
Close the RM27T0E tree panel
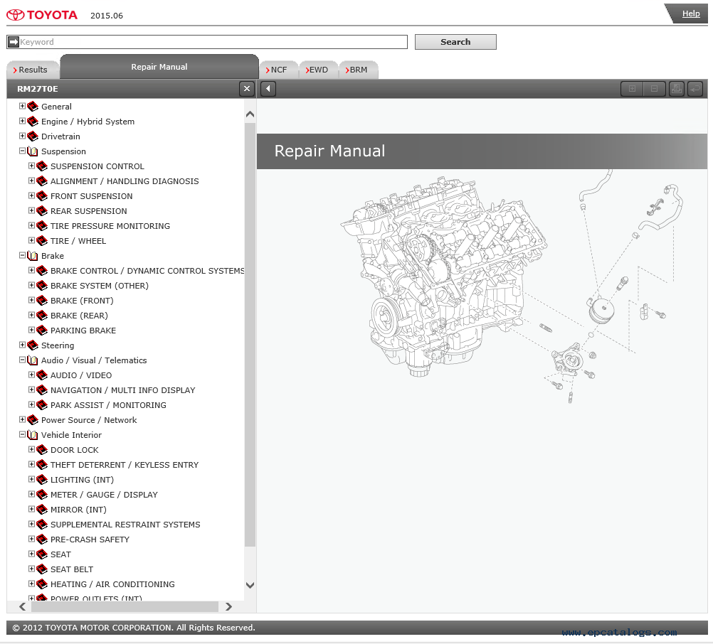[x=247, y=89]
